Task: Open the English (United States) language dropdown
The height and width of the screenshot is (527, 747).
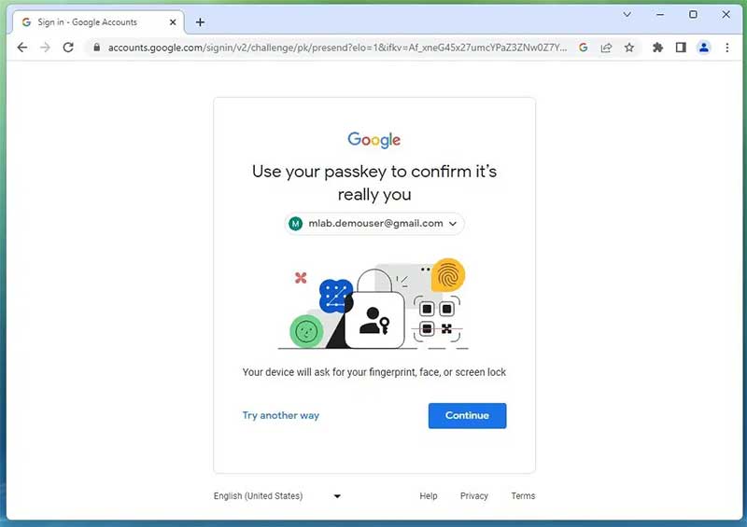Action: 277,495
